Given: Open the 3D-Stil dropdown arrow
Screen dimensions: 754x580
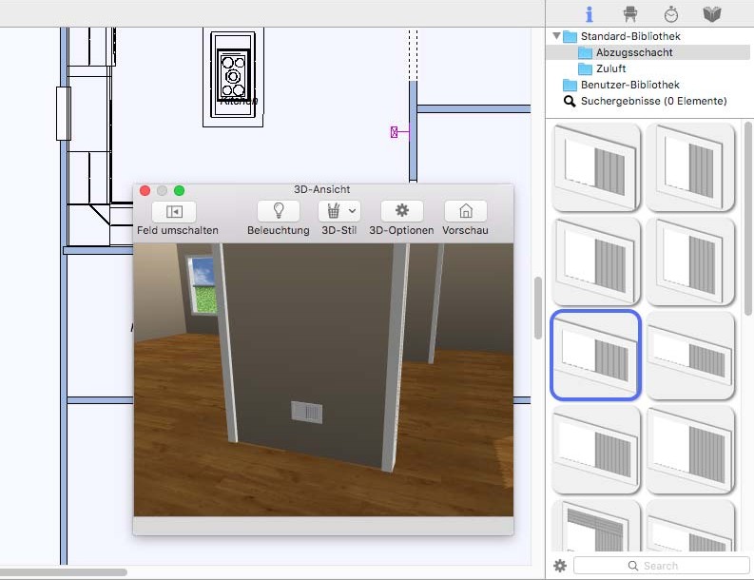Looking at the screenshot, I should 352,211.
